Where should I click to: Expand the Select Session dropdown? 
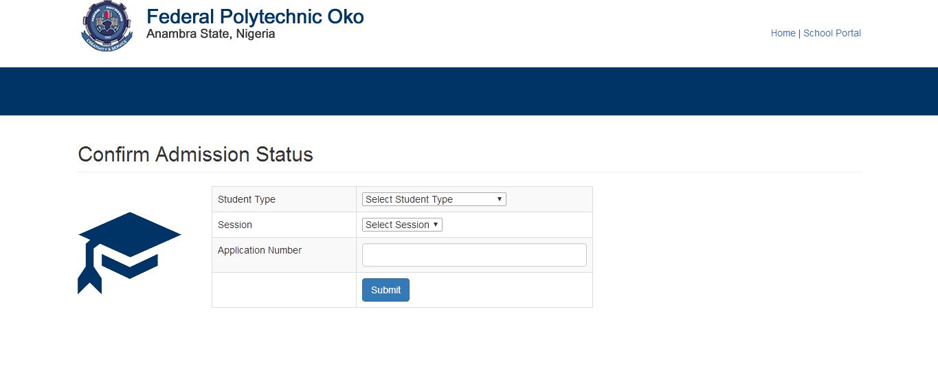[x=402, y=225]
